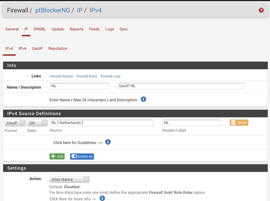
Task: Click the Header/Label field containing NL
Action: (192, 123)
